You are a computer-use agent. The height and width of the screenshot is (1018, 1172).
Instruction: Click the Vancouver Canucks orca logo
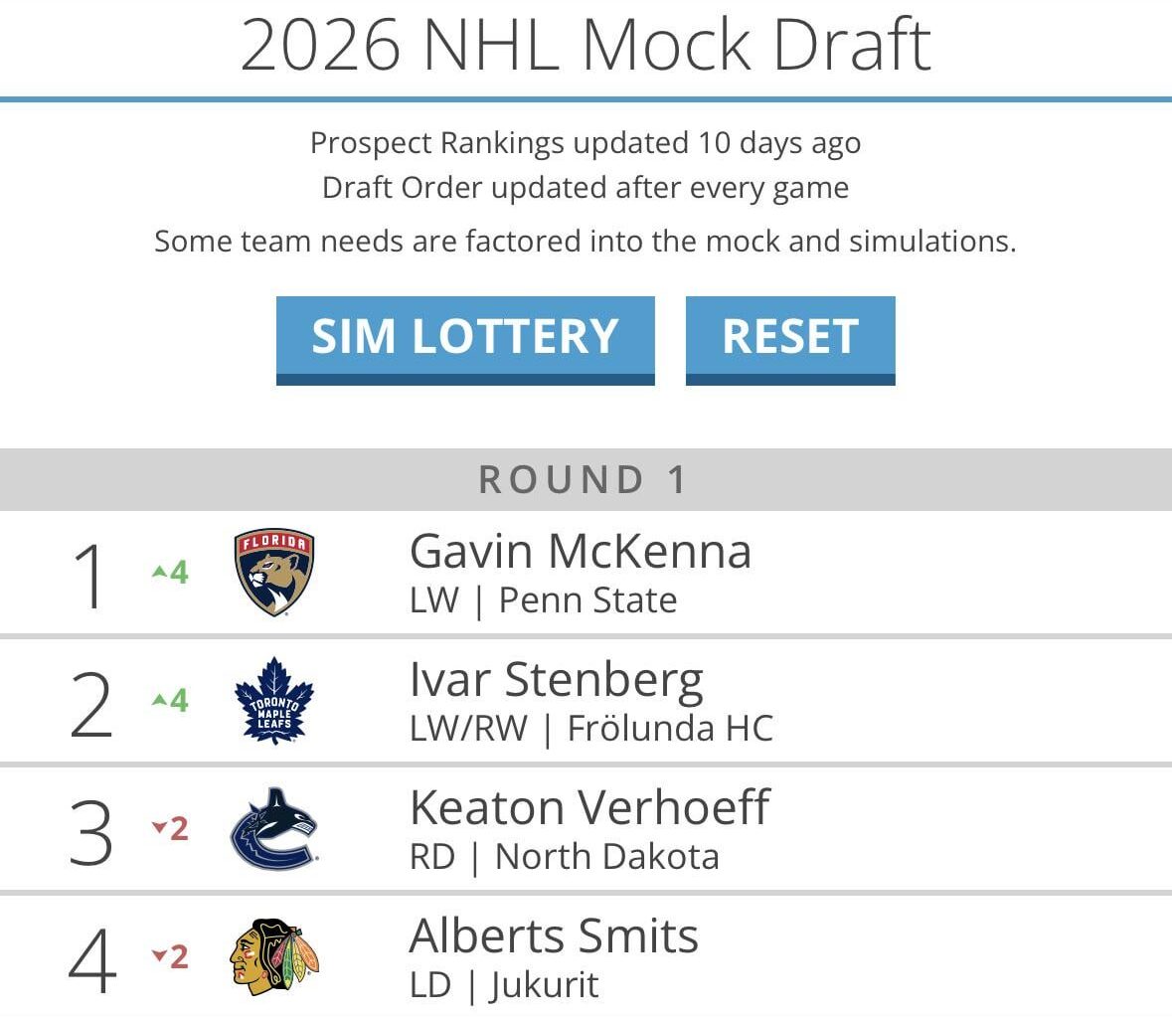[276, 828]
